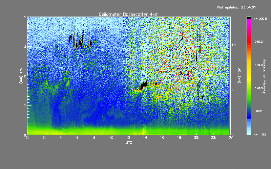This screenshot has width=271, height=169.
Task: Click the black top segment of the colorbar
Action: point(249,18)
